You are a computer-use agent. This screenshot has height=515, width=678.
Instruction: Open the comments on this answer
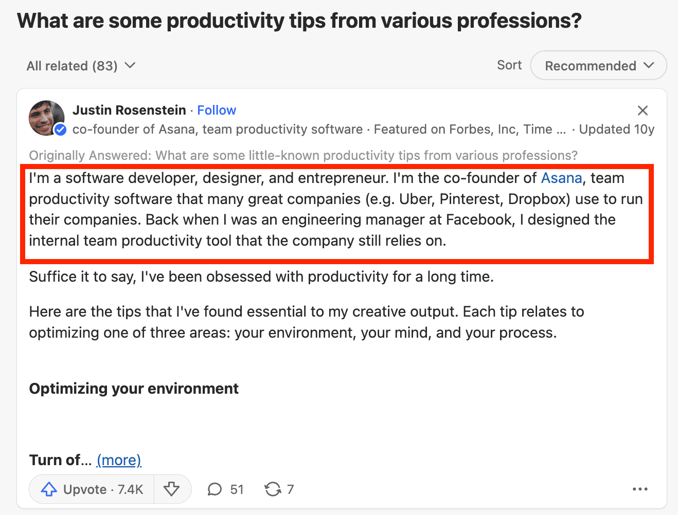pos(225,489)
